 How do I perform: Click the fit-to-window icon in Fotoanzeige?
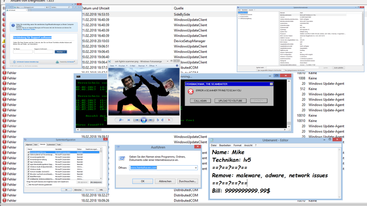(129, 120)
